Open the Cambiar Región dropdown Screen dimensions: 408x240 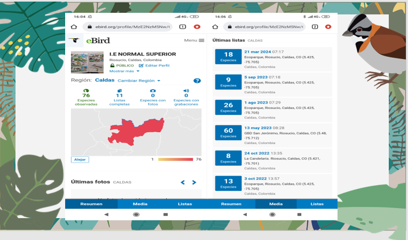(139, 81)
